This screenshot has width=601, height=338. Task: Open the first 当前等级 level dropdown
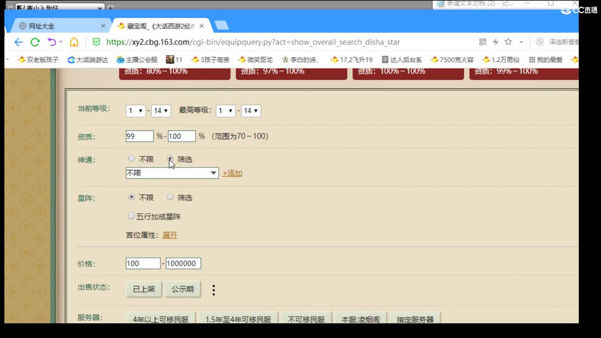point(135,111)
